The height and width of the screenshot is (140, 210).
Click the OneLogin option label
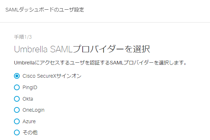[34, 110]
